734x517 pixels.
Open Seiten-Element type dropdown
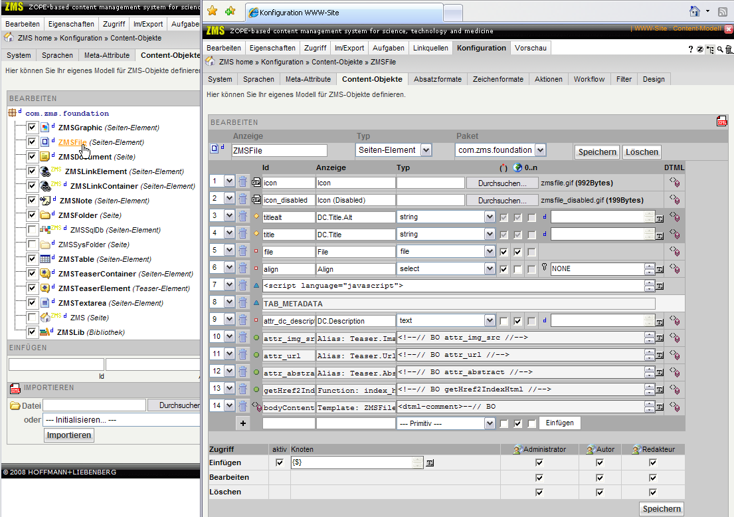click(x=426, y=150)
